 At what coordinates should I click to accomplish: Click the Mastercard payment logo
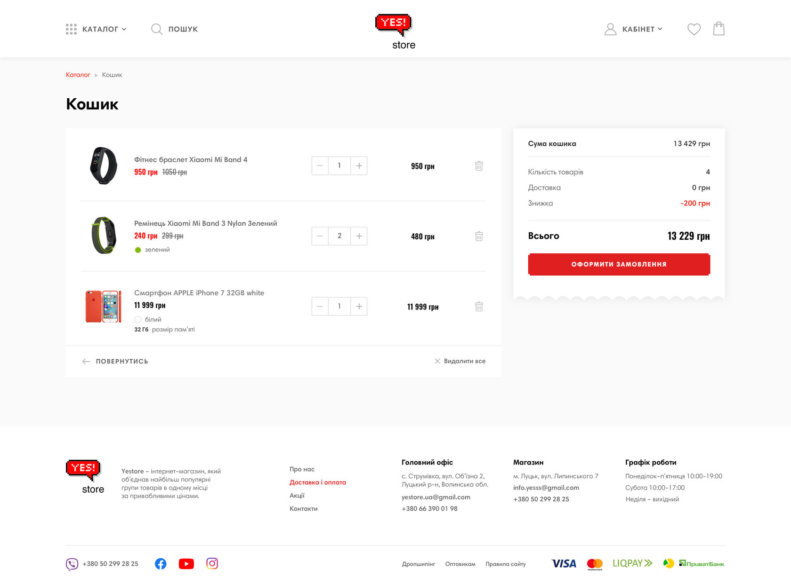click(x=595, y=564)
